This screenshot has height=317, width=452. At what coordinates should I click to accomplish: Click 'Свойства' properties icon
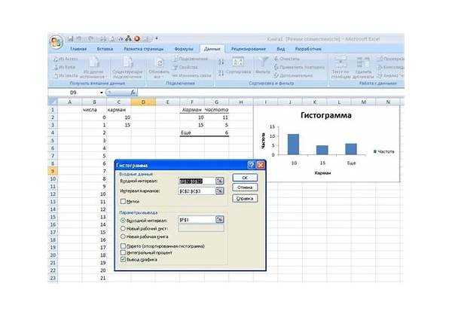tap(175, 67)
